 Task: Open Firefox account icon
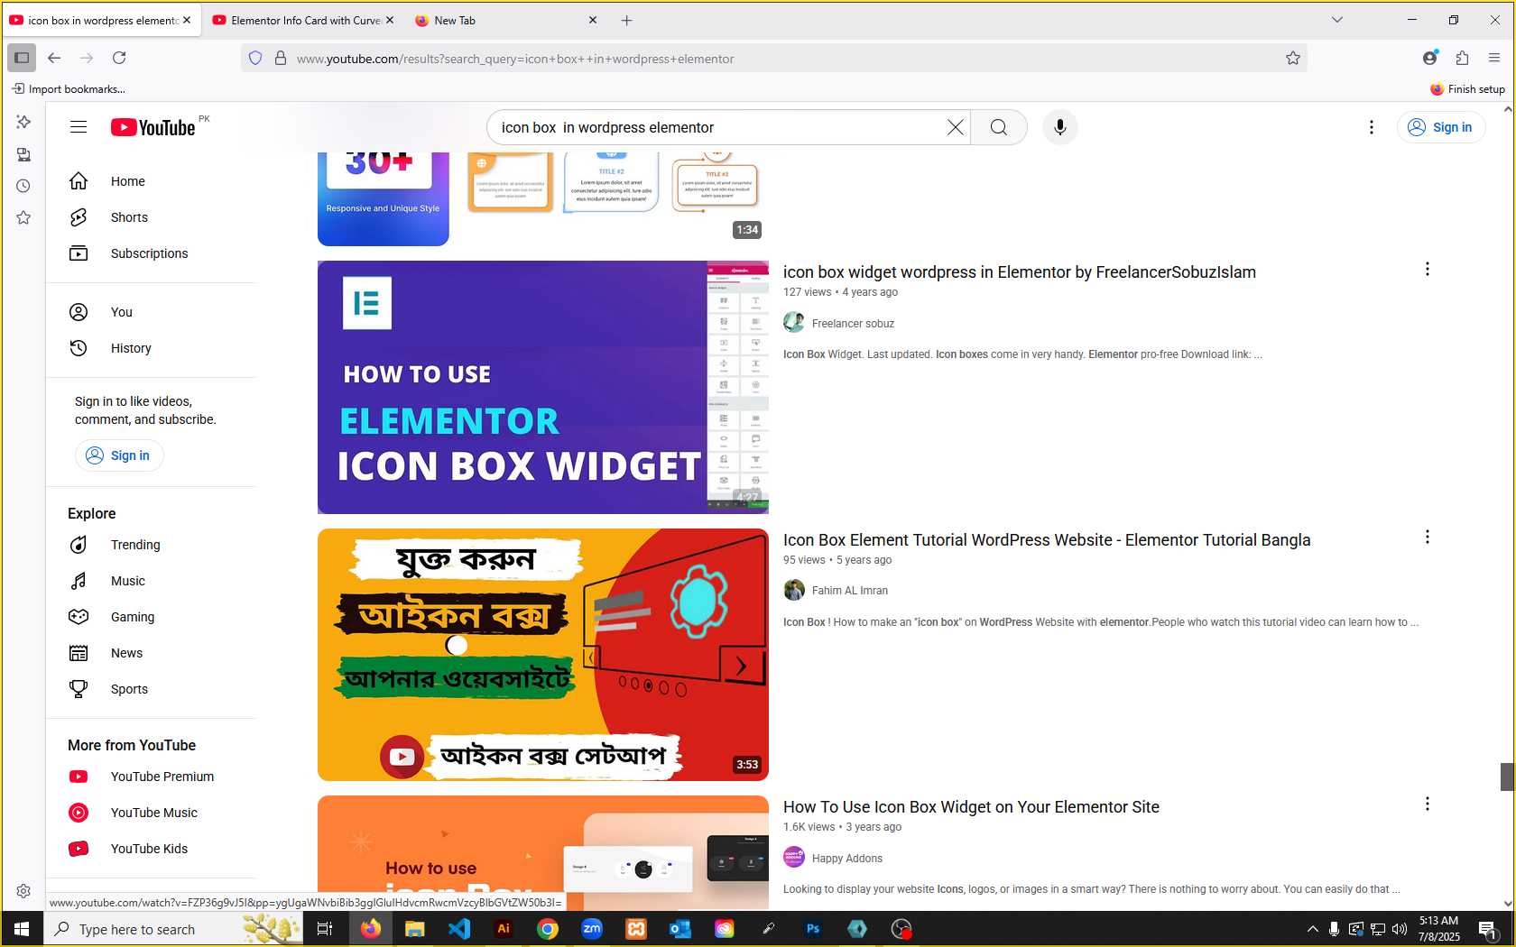coord(1429,58)
